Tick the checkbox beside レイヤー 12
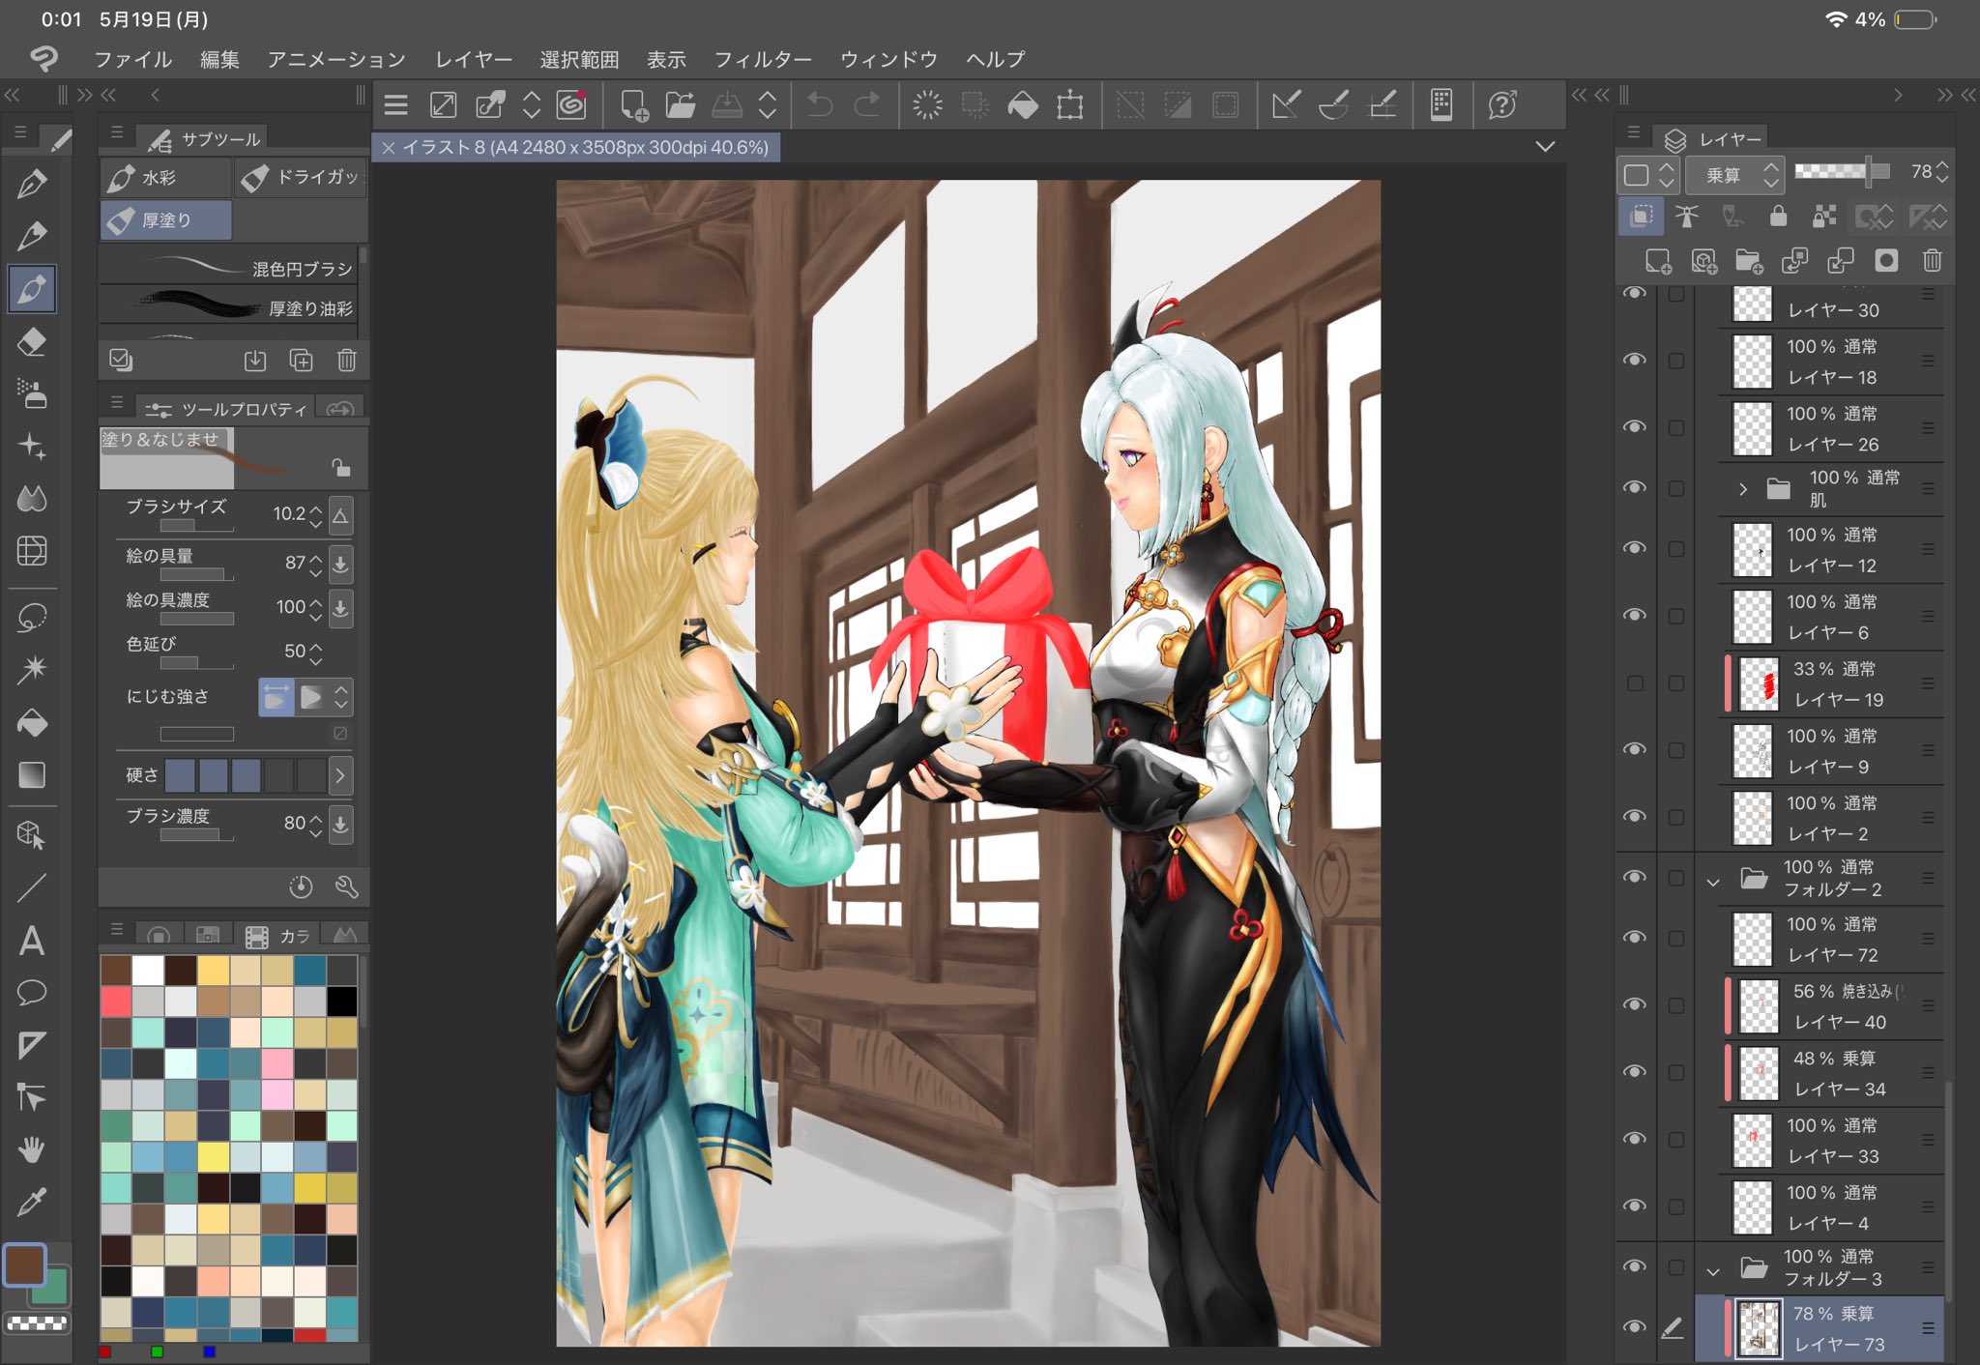Image resolution: width=1980 pixels, height=1365 pixels. click(x=1675, y=549)
